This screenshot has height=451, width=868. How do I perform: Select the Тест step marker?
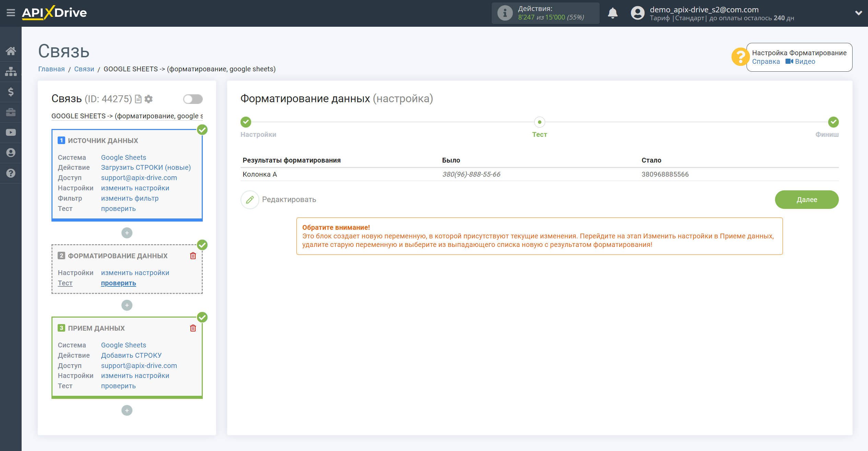[540, 122]
